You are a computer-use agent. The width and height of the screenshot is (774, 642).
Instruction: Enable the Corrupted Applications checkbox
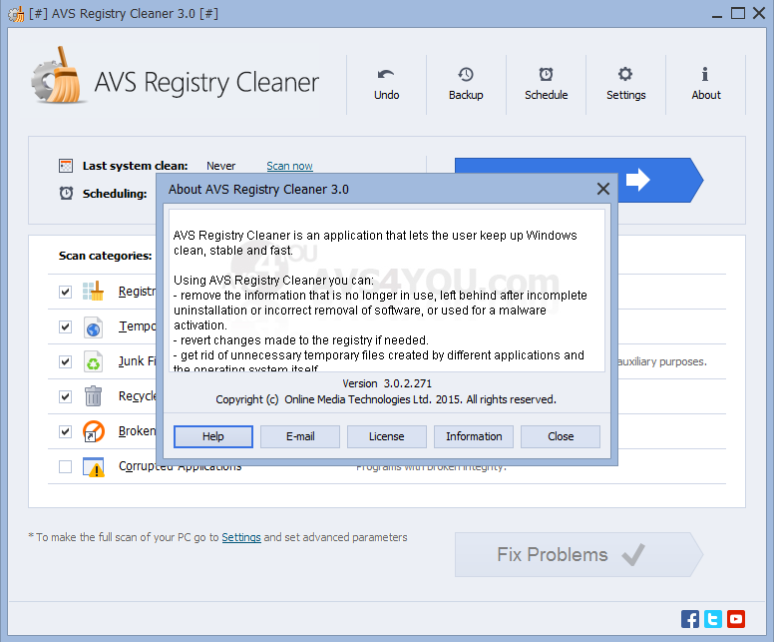tap(65, 466)
